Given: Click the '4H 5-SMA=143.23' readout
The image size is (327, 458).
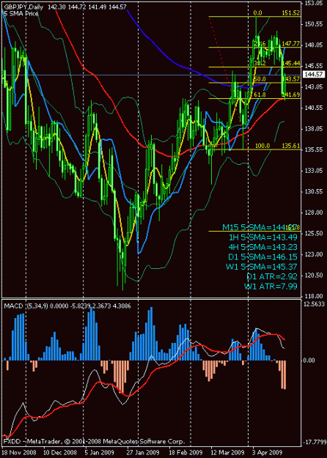Looking at the screenshot, I should [263, 247].
